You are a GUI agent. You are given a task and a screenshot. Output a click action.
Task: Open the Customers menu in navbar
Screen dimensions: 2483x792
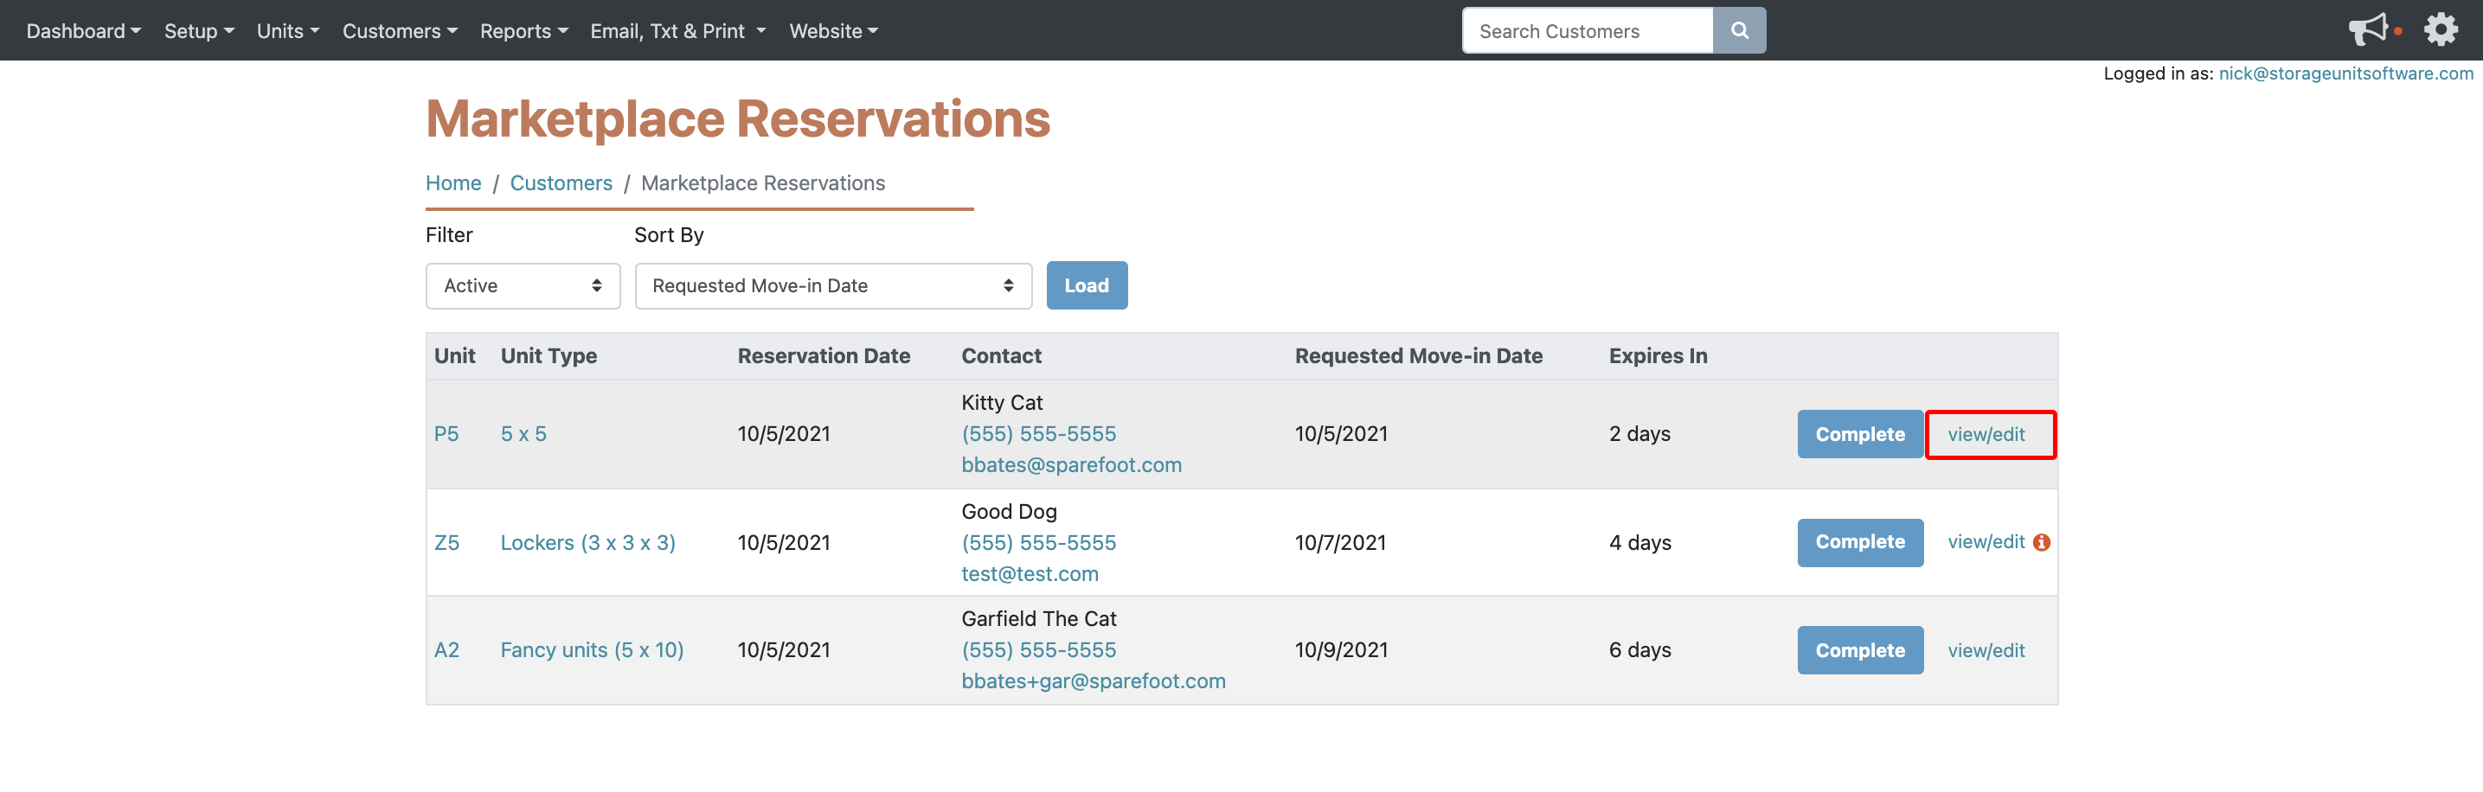[400, 31]
